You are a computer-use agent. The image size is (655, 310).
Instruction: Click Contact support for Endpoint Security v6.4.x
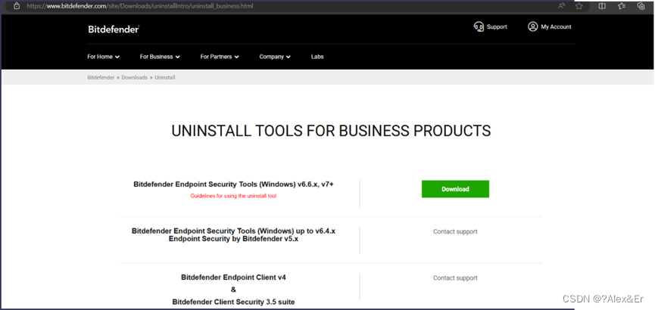click(455, 231)
